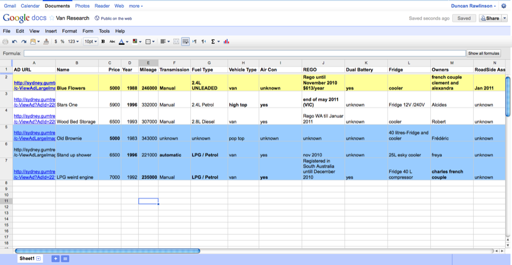
Task: Toggle bold formatting
Action: point(103,42)
